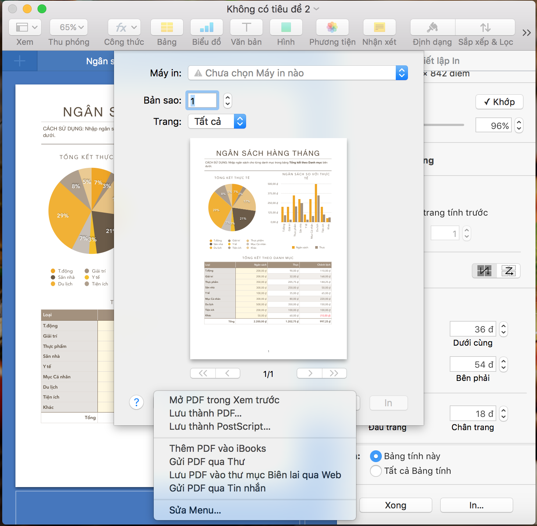The height and width of the screenshot is (526, 537).
Task: Go to previous page in print preview
Action: coord(228,373)
